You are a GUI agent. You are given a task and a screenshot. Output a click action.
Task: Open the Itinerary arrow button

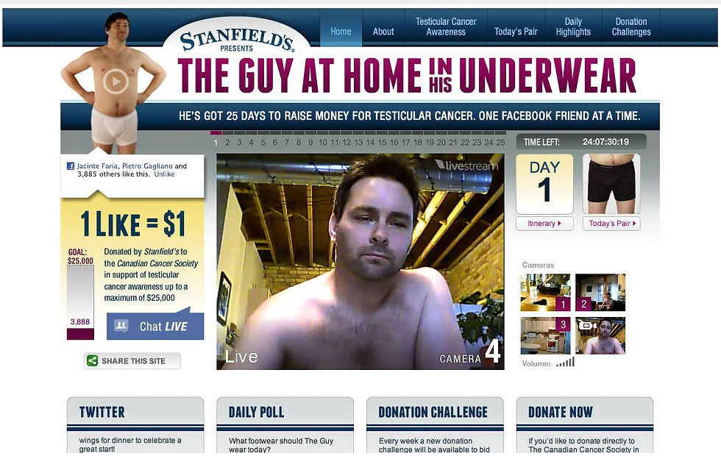coord(544,224)
